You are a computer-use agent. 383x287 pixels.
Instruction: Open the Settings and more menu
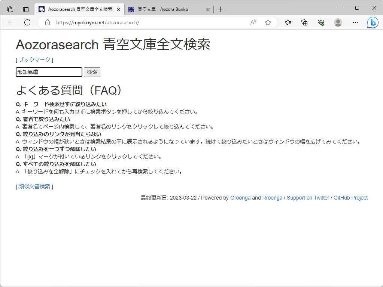click(355, 22)
